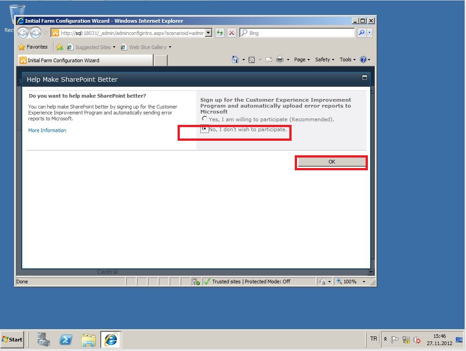Open Print options dropdown arrow

pos(288,60)
